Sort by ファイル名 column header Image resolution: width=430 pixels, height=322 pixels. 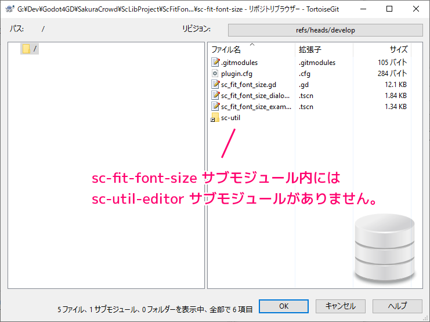pyautogui.click(x=226, y=50)
